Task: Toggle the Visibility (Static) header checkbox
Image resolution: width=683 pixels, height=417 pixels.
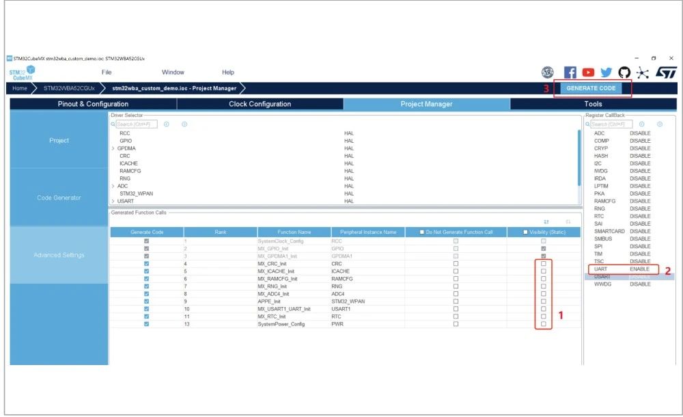Action: click(x=525, y=232)
